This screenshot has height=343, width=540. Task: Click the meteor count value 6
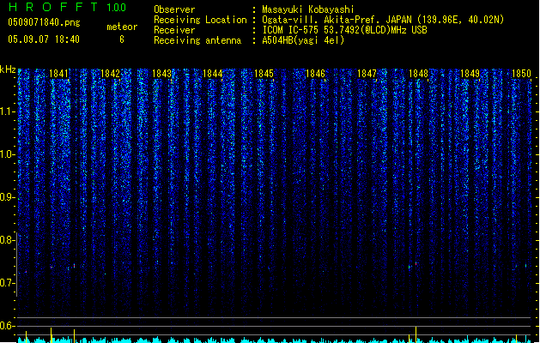click(122, 39)
